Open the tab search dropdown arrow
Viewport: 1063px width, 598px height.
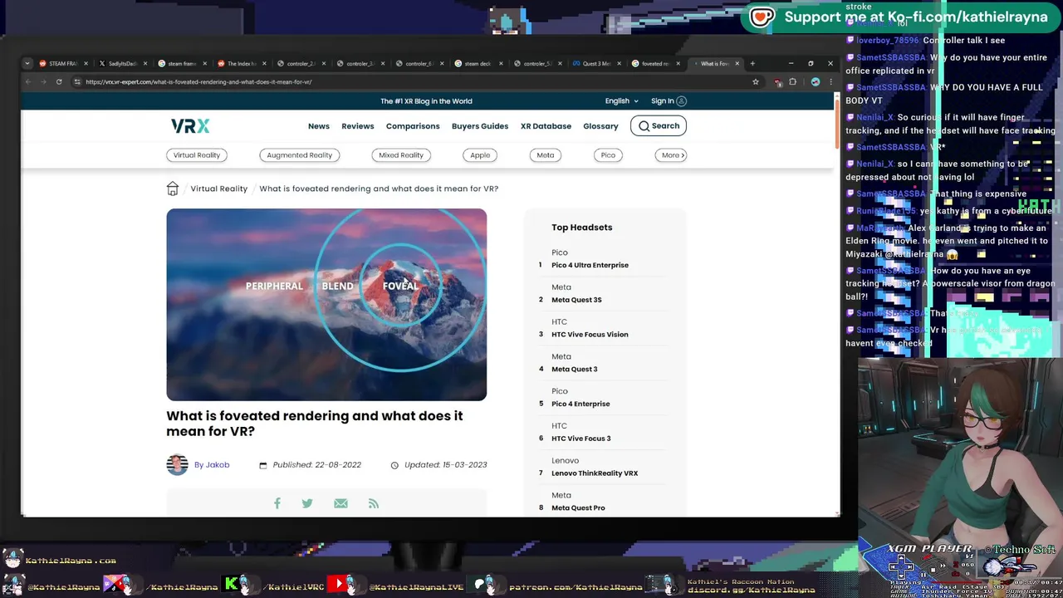coord(27,64)
